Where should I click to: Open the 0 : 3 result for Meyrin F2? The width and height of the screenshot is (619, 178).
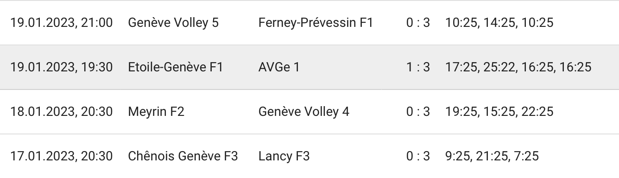418,112
